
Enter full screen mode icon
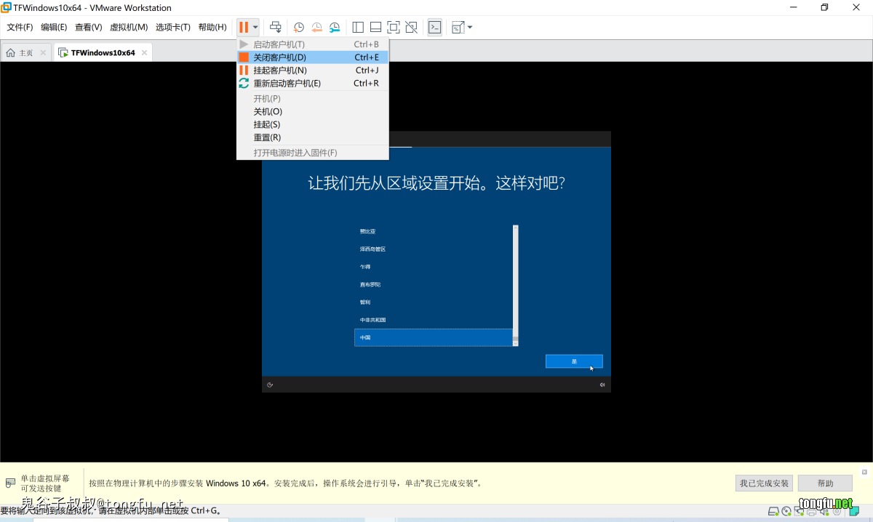(x=394, y=28)
